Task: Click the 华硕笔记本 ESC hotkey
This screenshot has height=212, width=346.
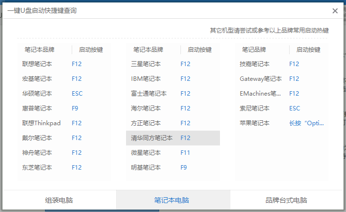Action: (x=77, y=94)
